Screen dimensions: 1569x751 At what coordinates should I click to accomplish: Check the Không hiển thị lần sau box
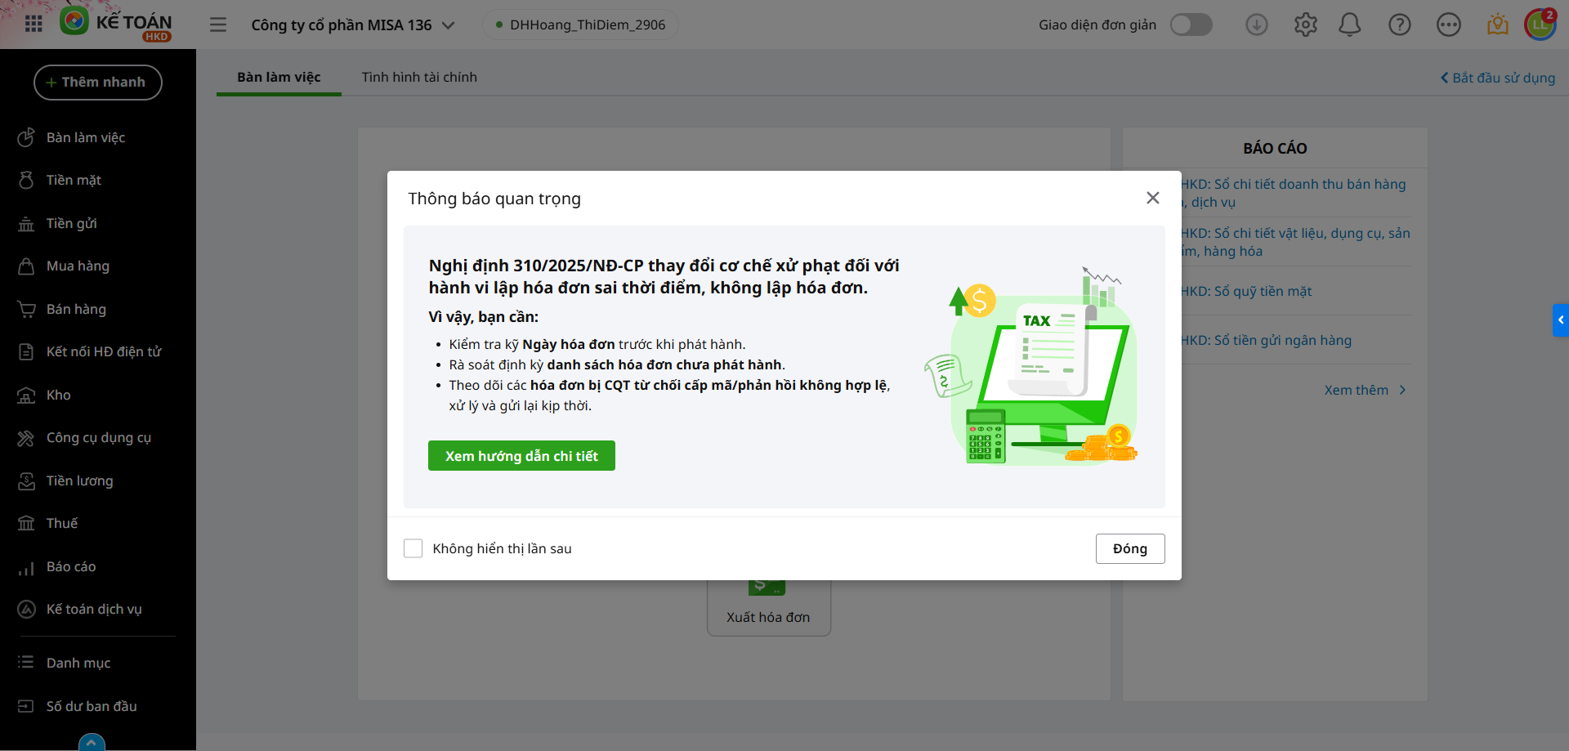[413, 548]
